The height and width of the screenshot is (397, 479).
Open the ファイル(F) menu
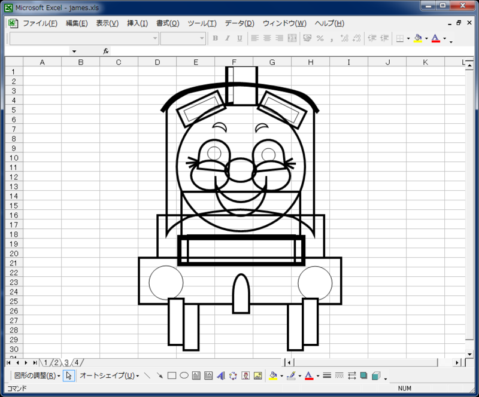click(40, 23)
